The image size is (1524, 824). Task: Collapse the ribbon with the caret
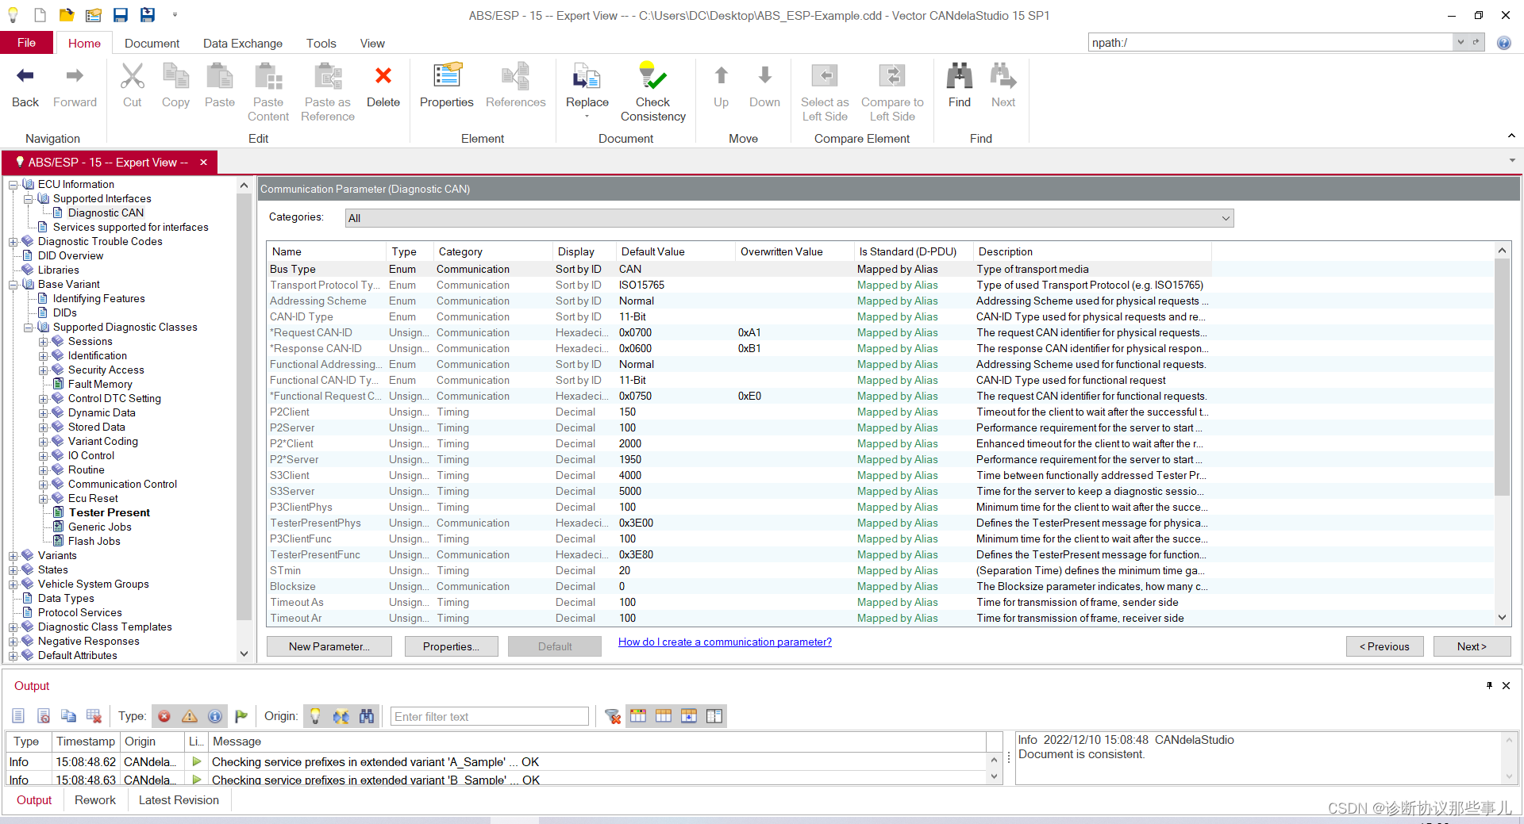point(1511,136)
